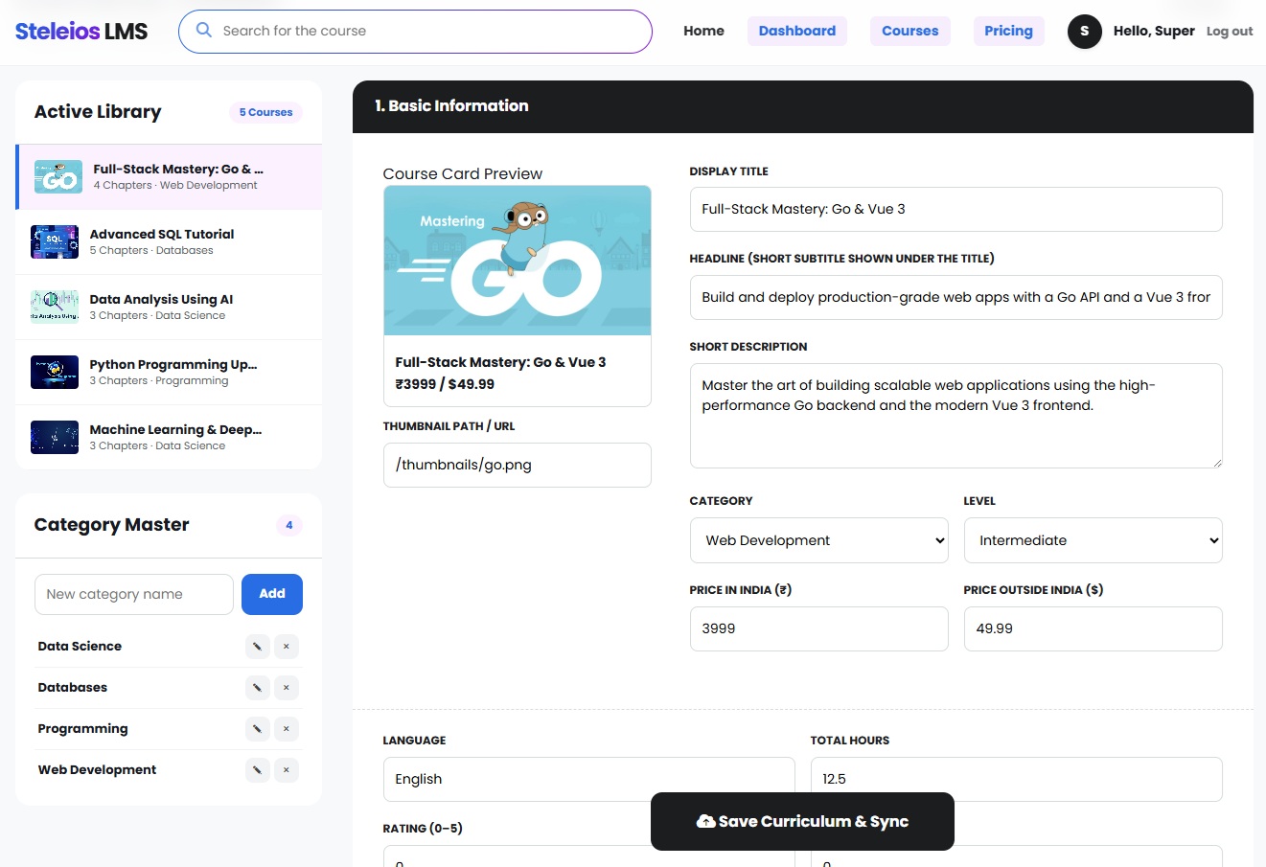Open the Courses nav item
This screenshot has height=867, width=1266.
pos(910,31)
